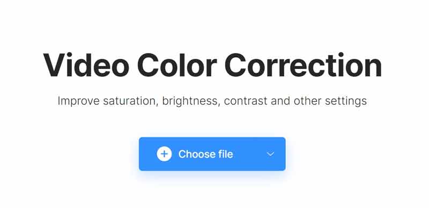Image resolution: width=429 pixels, height=208 pixels.
Task: Click the word and in subtitle
Action: (x=280, y=101)
